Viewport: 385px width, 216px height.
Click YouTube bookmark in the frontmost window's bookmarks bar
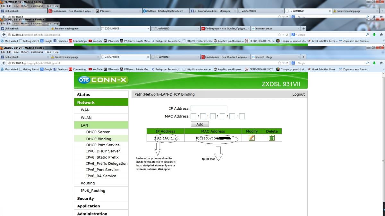point(95,69)
